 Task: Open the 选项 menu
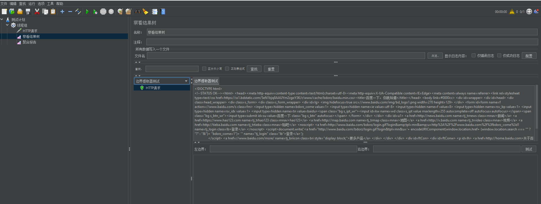[41, 4]
